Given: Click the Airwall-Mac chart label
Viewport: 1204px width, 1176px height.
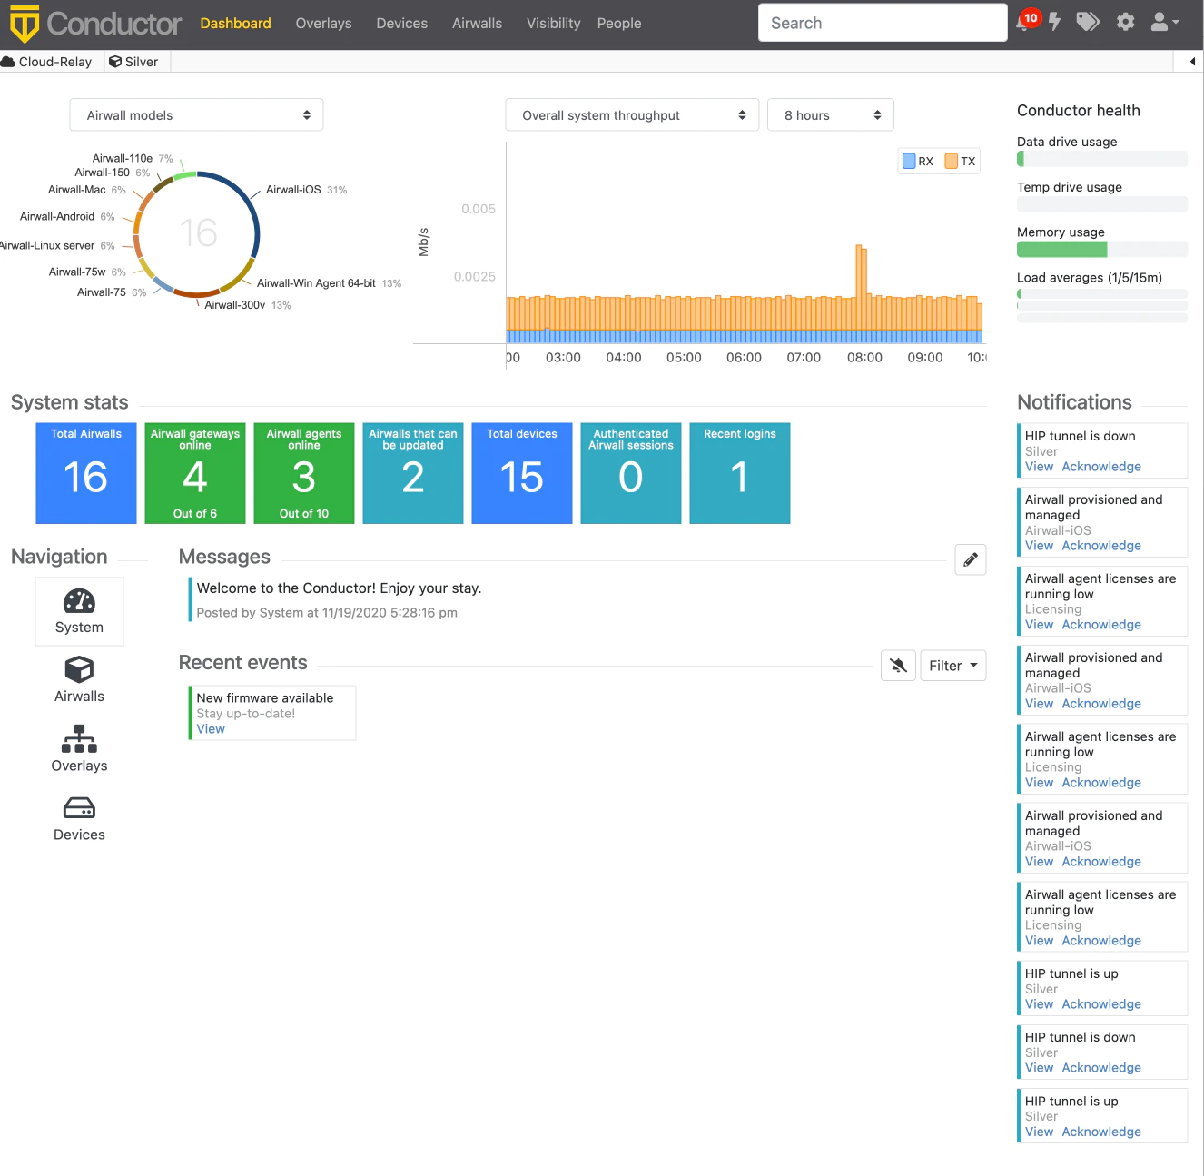Looking at the screenshot, I should click(x=87, y=190).
